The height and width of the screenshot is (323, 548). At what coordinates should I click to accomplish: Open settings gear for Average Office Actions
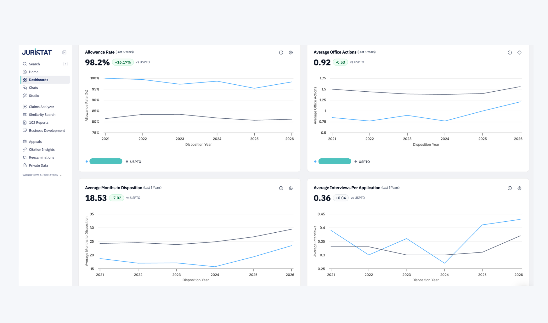(519, 53)
